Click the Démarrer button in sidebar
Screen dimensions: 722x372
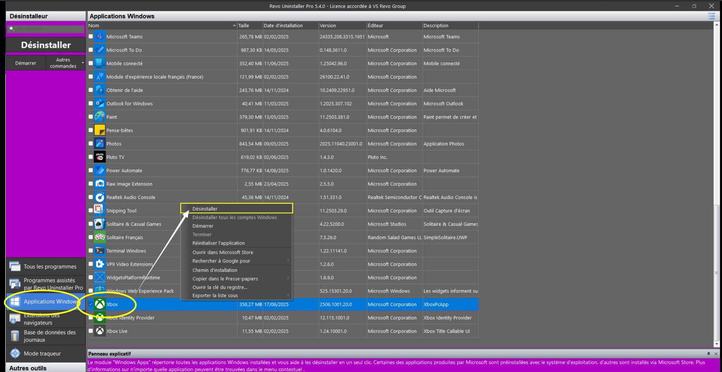click(x=26, y=63)
